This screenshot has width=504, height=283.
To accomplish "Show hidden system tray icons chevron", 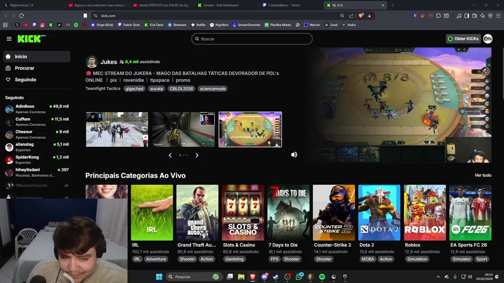I will point(438,277).
